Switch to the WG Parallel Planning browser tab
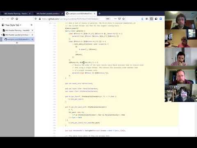This screenshot has width=197, height=148. [x=15, y=14]
